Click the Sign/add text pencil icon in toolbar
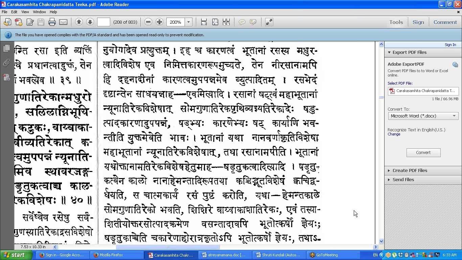This screenshot has height=260, width=462. (x=30, y=22)
